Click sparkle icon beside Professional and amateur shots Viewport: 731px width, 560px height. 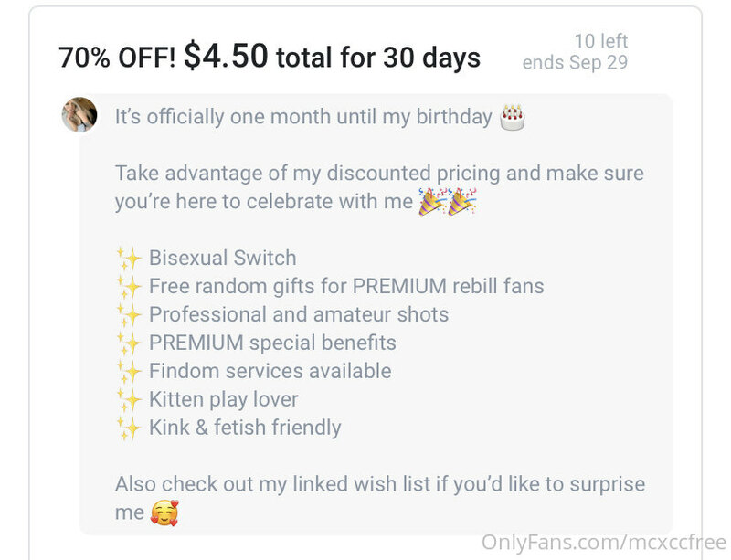coord(129,315)
